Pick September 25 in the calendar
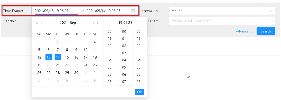The height and width of the screenshot is (100, 281). pos(95,65)
